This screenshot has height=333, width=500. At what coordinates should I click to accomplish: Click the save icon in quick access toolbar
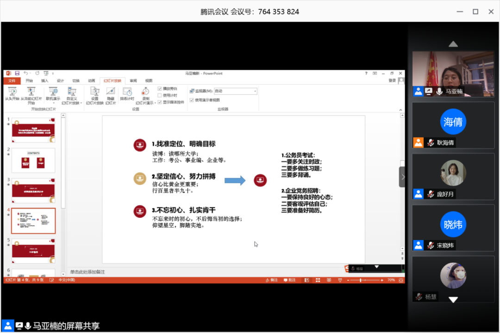tap(17, 73)
